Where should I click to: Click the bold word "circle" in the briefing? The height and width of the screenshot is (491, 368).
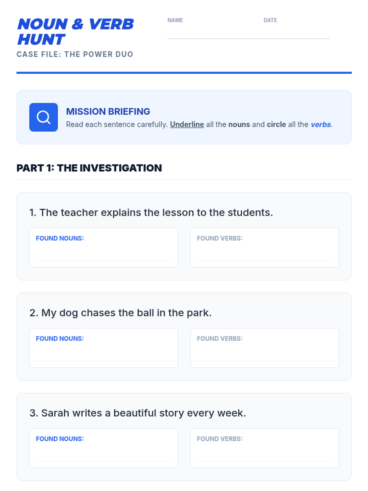pos(276,124)
